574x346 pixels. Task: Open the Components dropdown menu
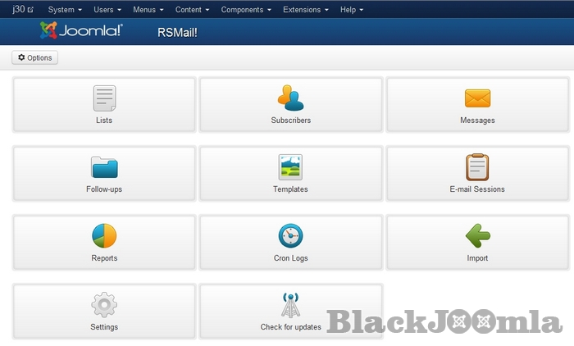[x=247, y=10]
